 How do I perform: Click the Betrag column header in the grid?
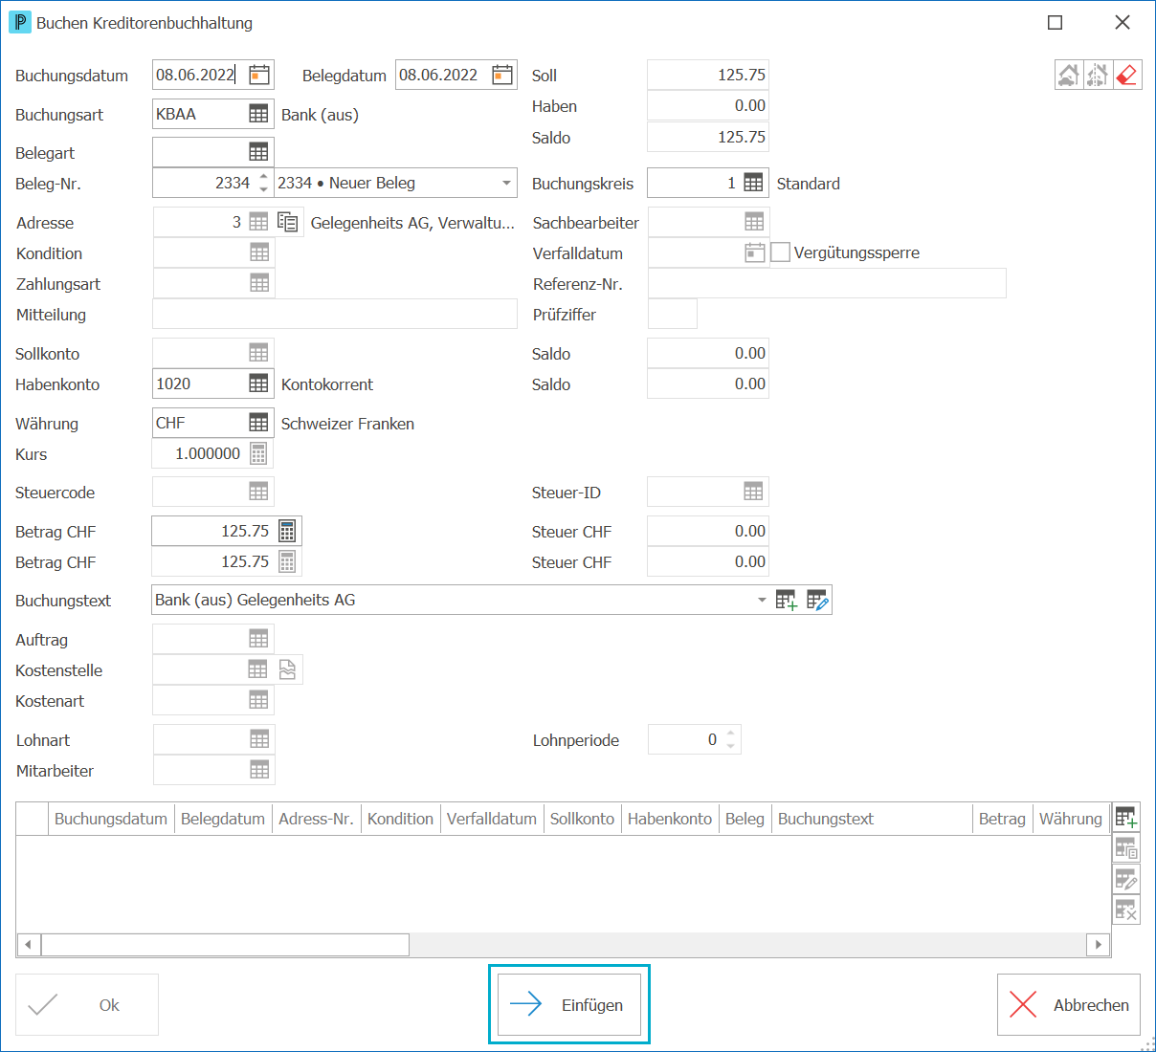click(1002, 819)
